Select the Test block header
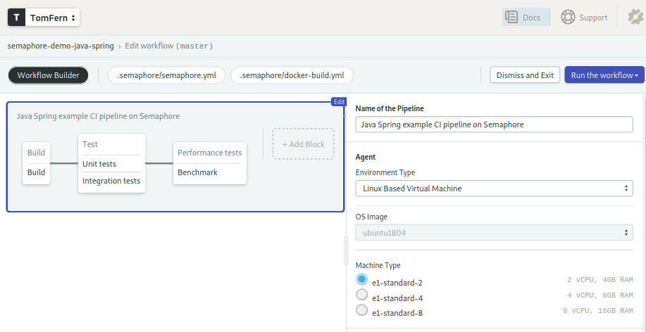The height and width of the screenshot is (332, 646). 90,144
